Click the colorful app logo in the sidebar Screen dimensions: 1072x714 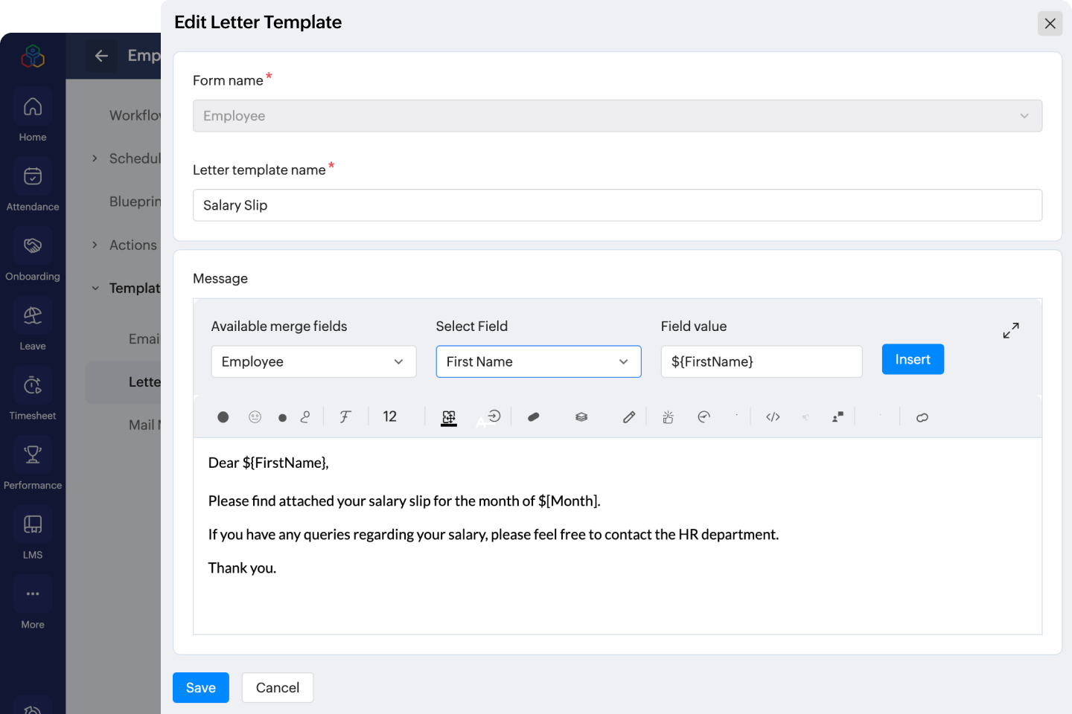[x=33, y=56]
